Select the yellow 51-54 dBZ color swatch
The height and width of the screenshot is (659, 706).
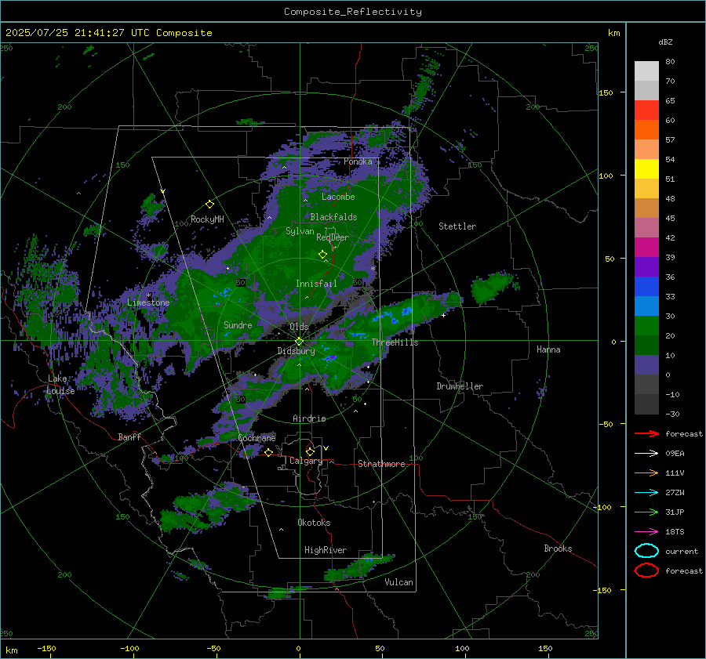pos(646,169)
